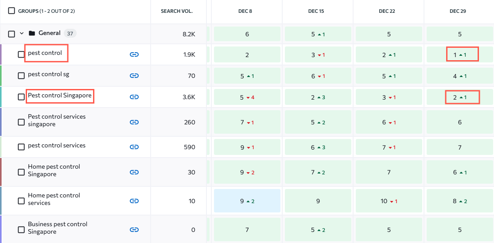Check Home pest control Singapore checkbox
This screenshot has height=243, width=494.
coord(21,172)
